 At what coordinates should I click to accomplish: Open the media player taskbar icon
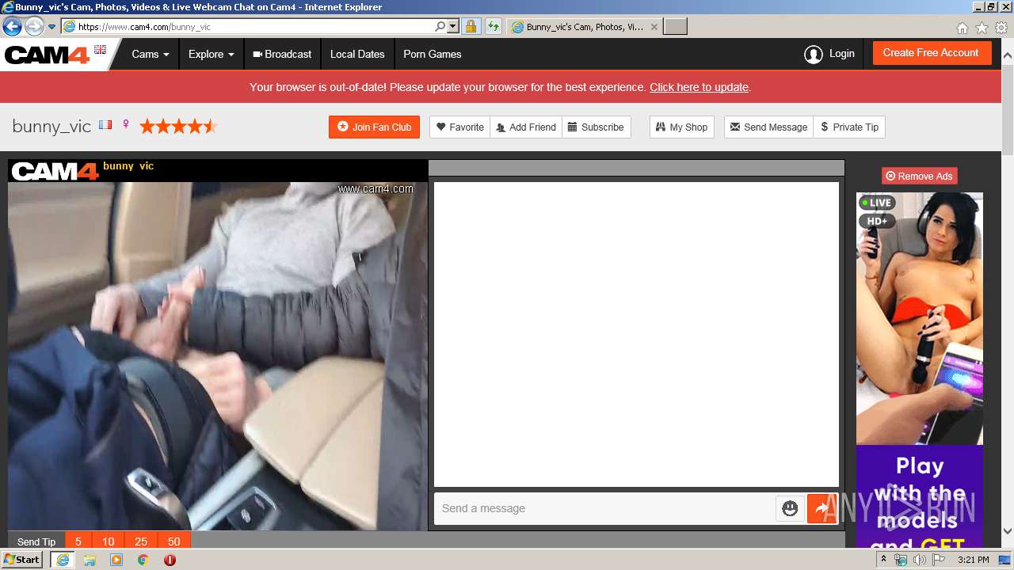[x=116, y=560]
